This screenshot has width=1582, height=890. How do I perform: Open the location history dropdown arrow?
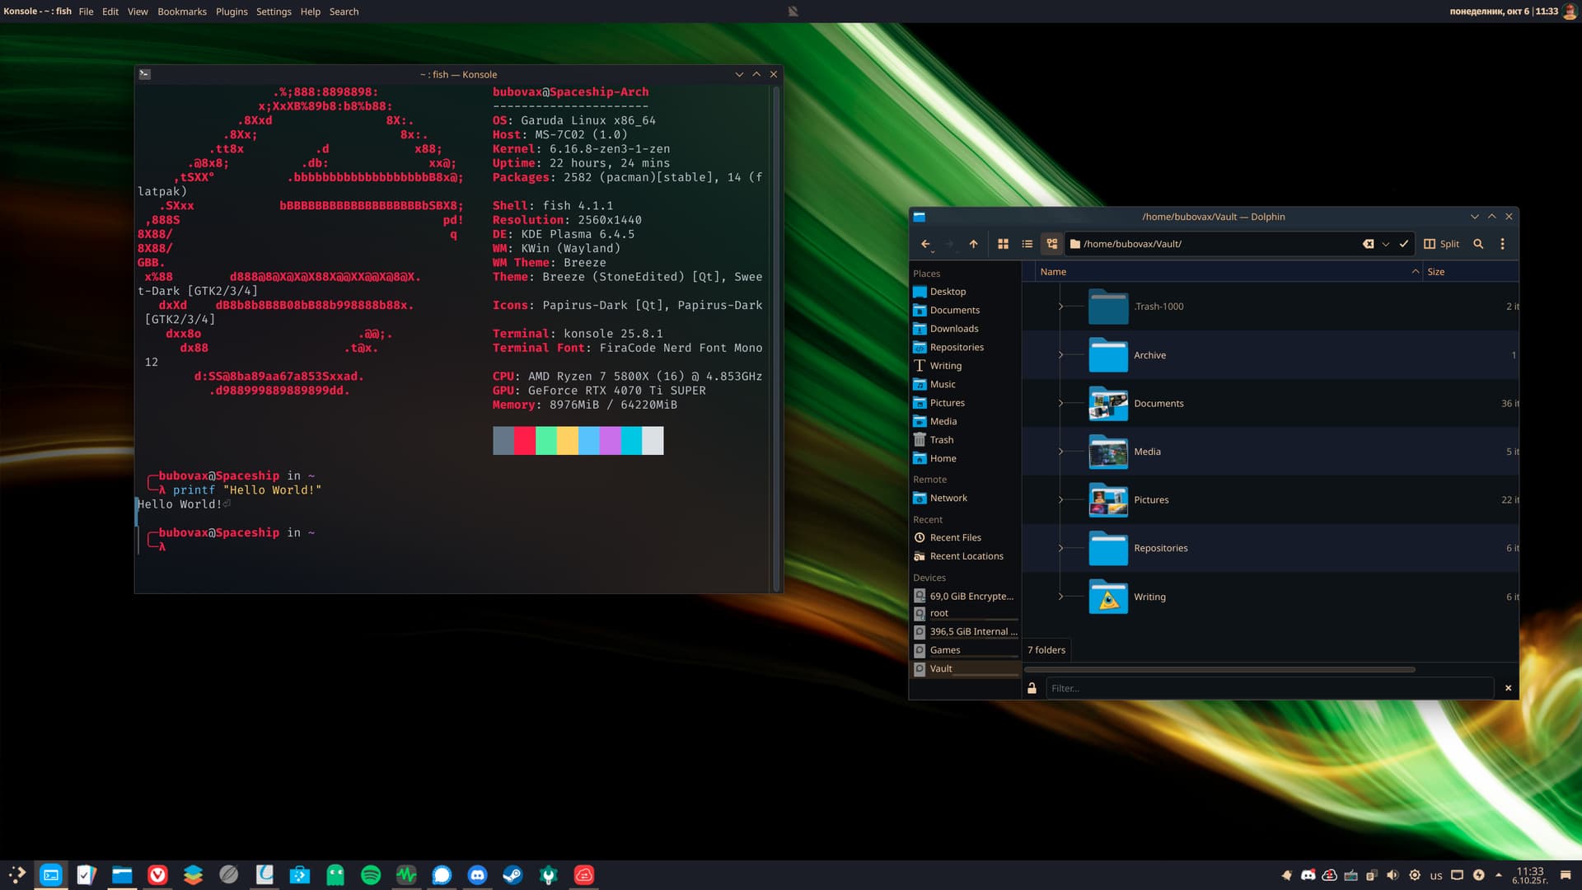pyautogui.click(x=1386, y=244)
